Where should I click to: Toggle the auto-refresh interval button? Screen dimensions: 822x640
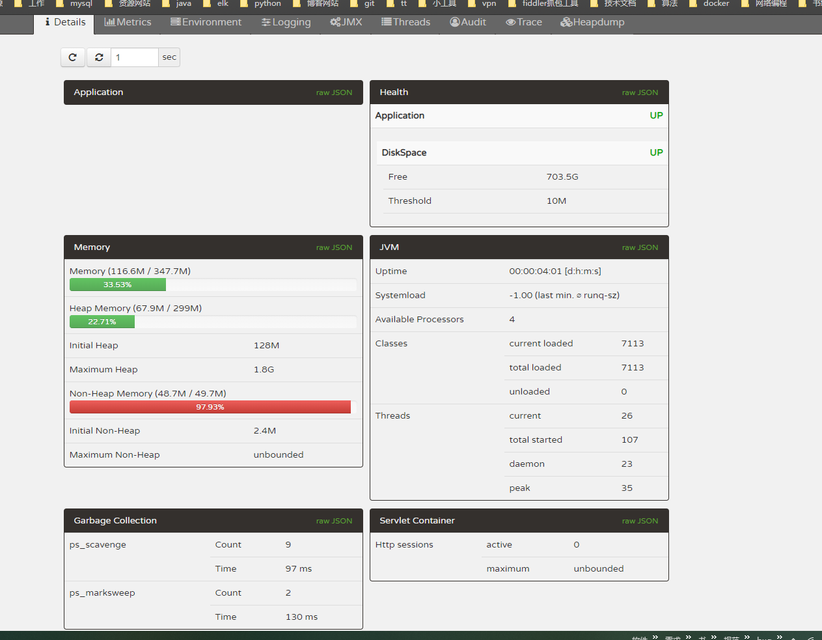(x=99, y=57)
